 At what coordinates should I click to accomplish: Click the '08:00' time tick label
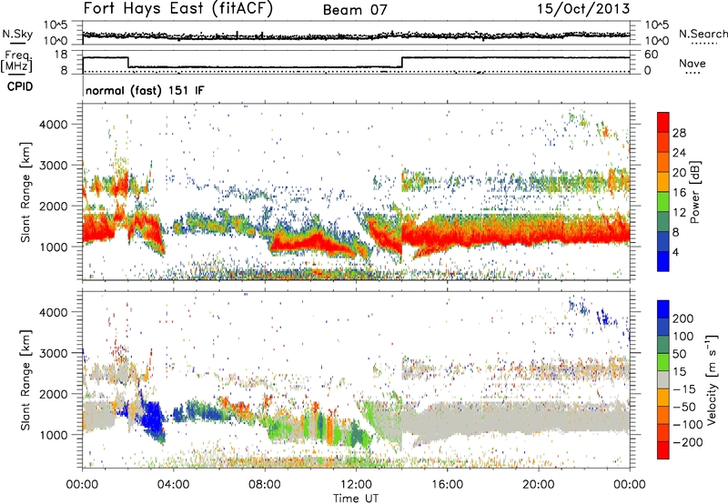pyautogui.click(x=265, y=485)
